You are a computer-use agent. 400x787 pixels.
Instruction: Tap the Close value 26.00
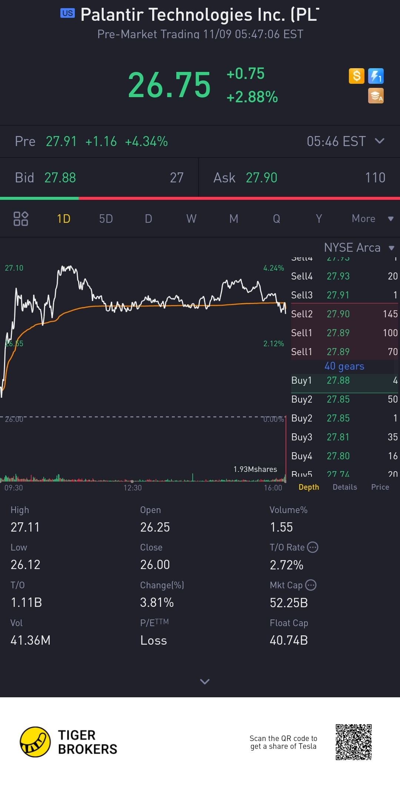(x=155, y=565)
